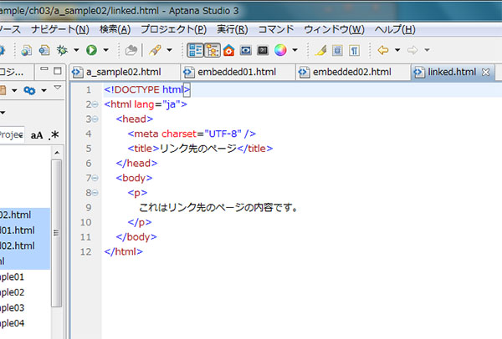Screen dimensions: 502x339
Task: Open forward navigation history dropdown
Action: pyautogui.click(x=427, y=50)
